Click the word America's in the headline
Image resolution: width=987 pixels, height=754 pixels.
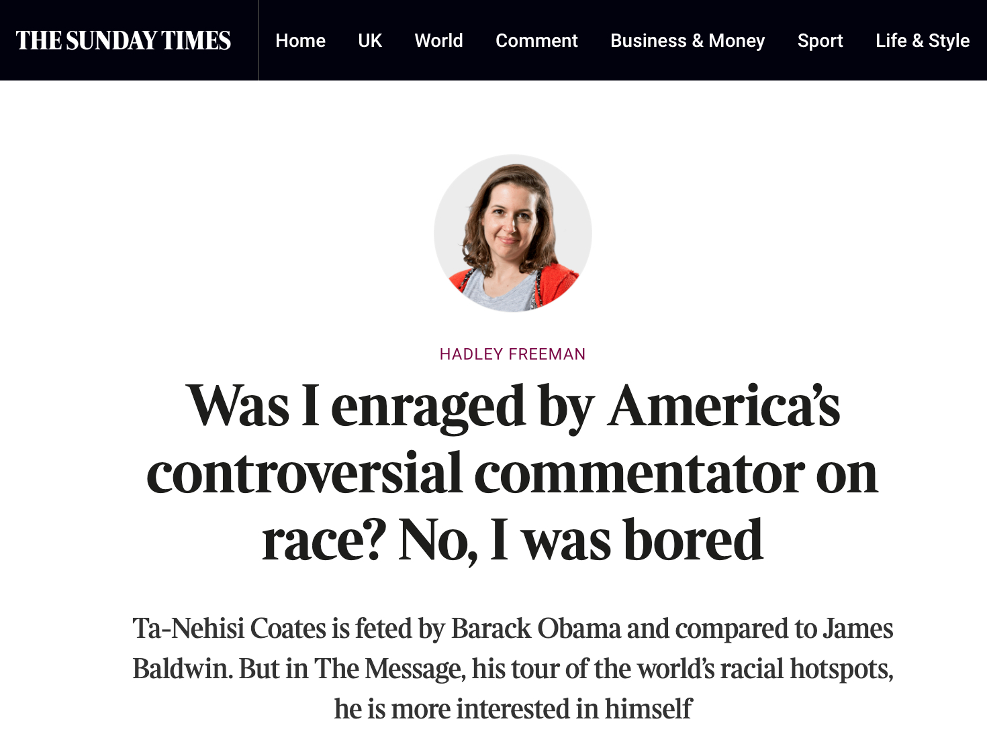(x=724, y=407)
